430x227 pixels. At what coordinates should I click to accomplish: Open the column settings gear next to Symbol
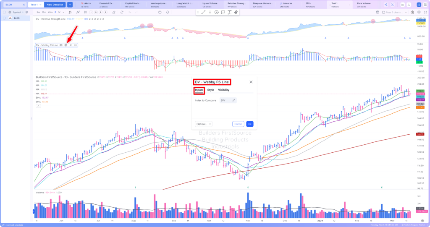[x=26, y=12]
